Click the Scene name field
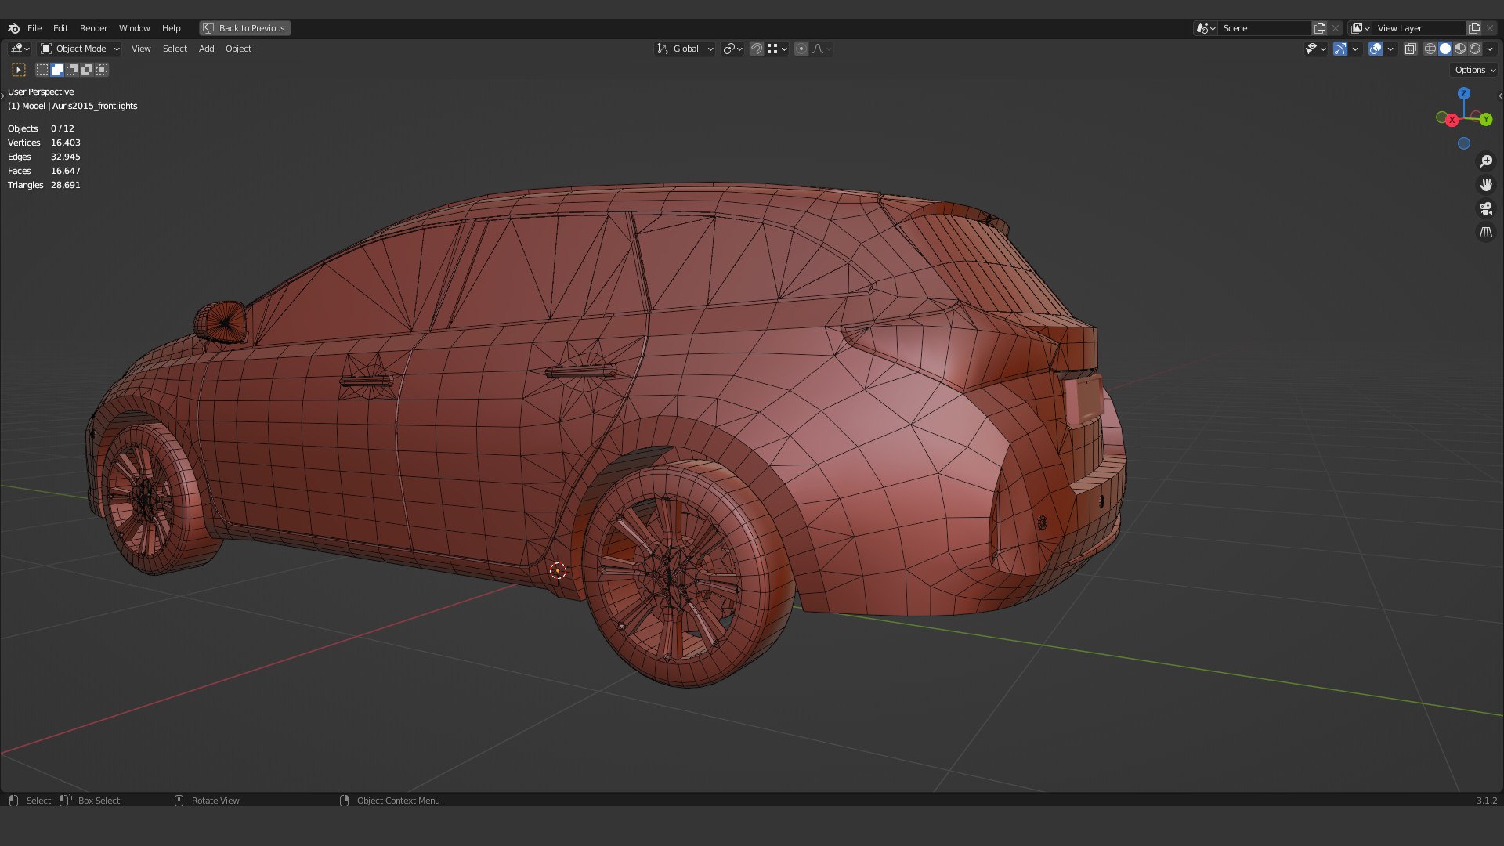Viewport: 1504px width, 846px height. pyautogui.click(x=1265, y=28)
